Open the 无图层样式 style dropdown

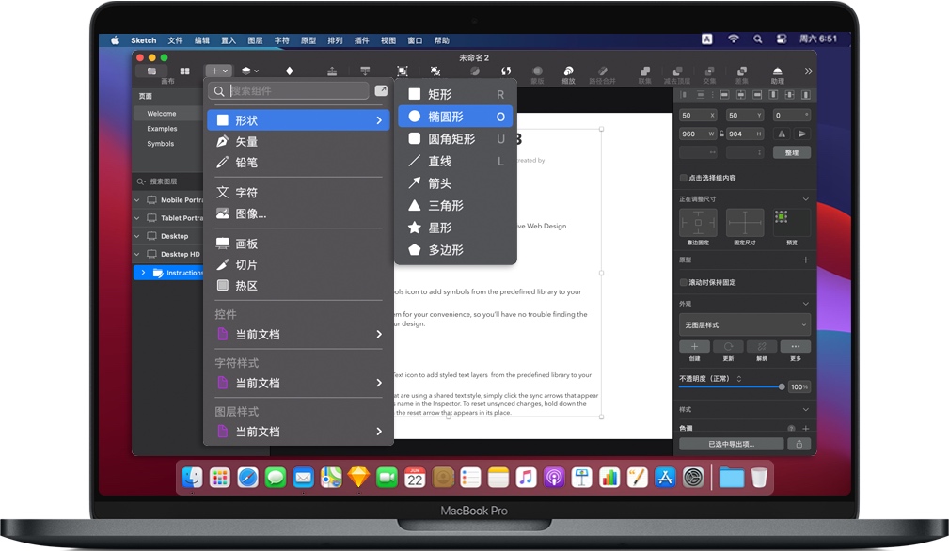coord(744,324)
